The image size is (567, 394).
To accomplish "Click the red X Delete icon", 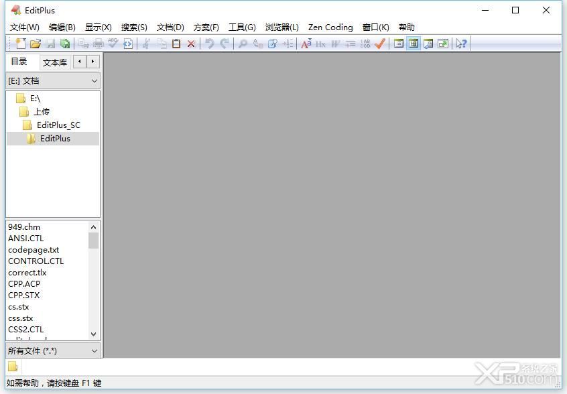I will (191, 44).
